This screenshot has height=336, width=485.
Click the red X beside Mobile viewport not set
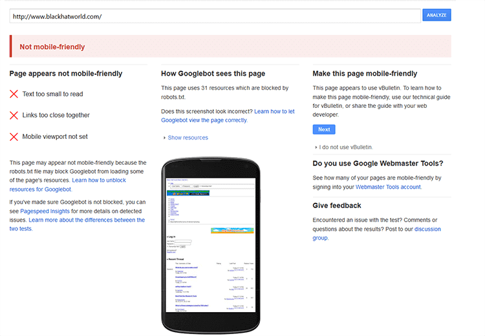(14, 137)
